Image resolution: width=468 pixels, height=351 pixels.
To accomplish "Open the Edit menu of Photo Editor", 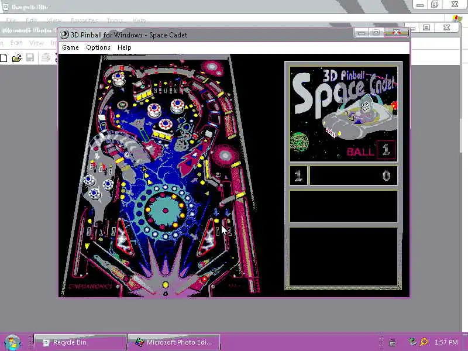I will coord(16,43).
